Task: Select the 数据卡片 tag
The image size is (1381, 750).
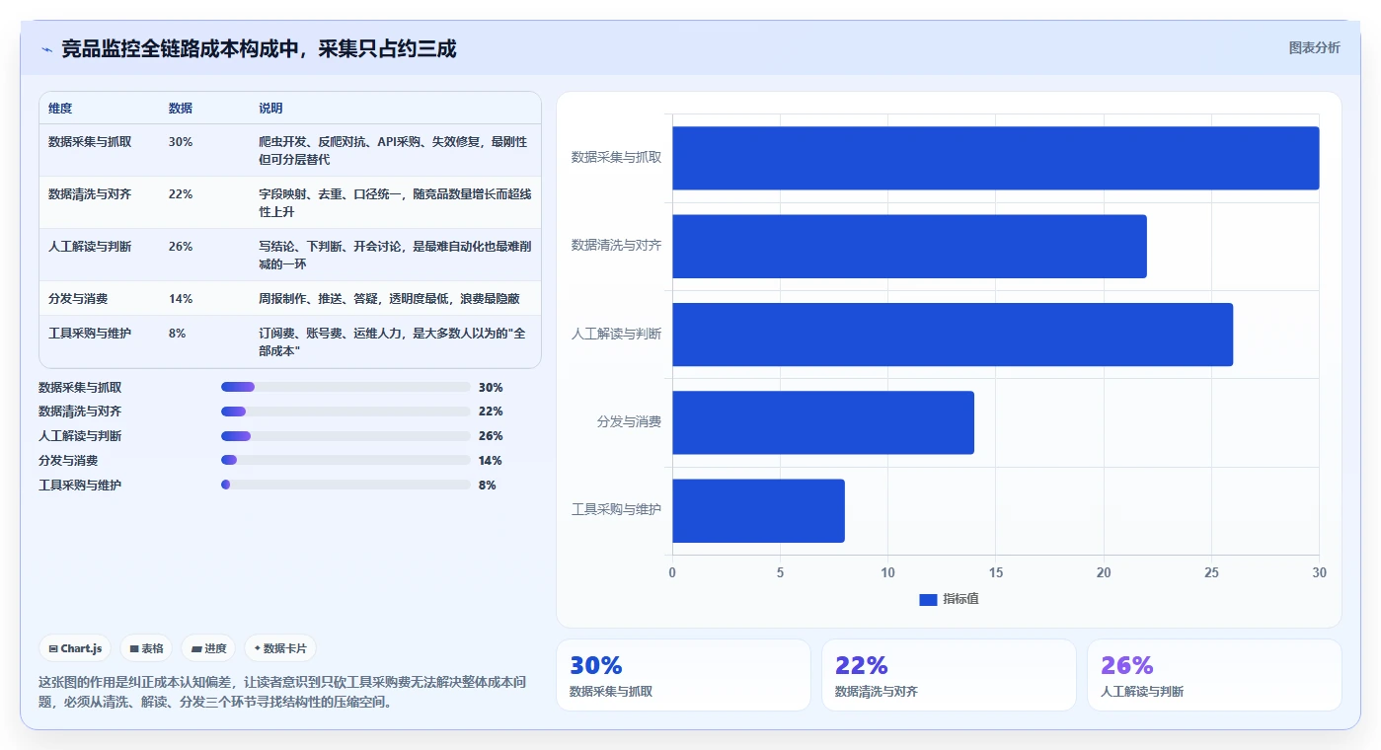Action: coord(280,648)
